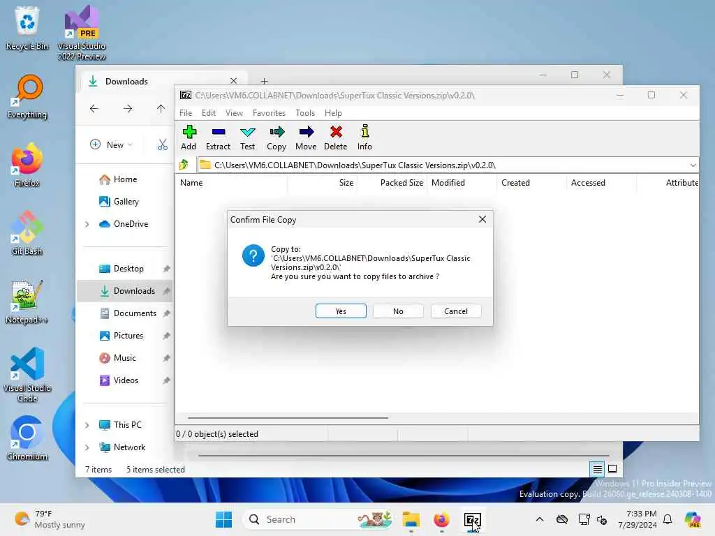Open the View menu in 7-Zip
The image size is (715, 536).
(x=234, y=112)
